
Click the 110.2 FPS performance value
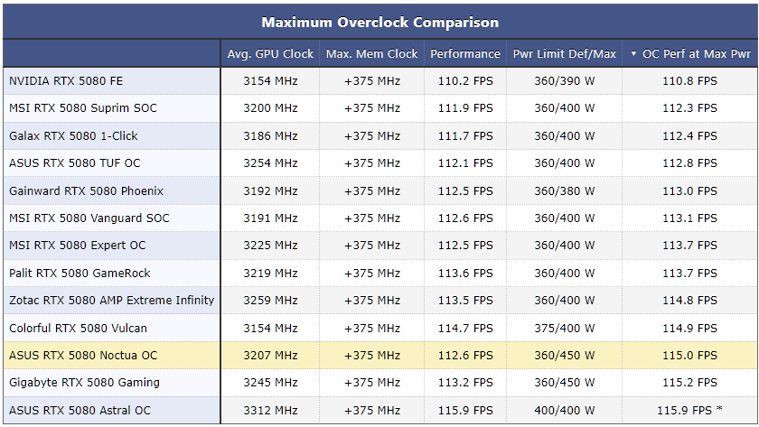[x=465, y=80]
